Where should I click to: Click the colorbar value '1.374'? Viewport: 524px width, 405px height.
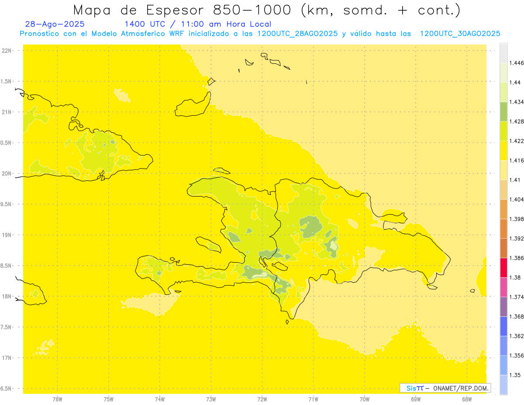pyautogui.click(x=517, y=297)
